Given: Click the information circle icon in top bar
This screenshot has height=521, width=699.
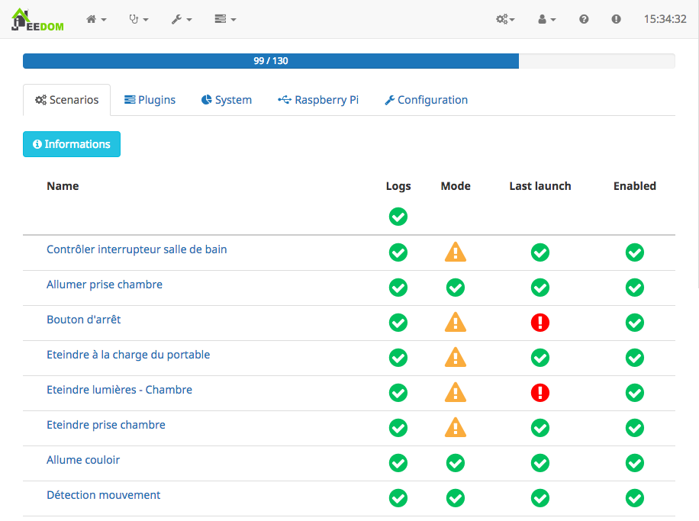Looking at the screenshot, I should coord(616,19).
